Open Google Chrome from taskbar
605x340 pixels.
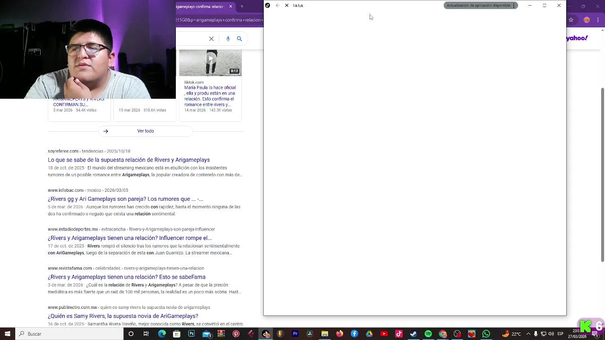[x=443, y=334]
